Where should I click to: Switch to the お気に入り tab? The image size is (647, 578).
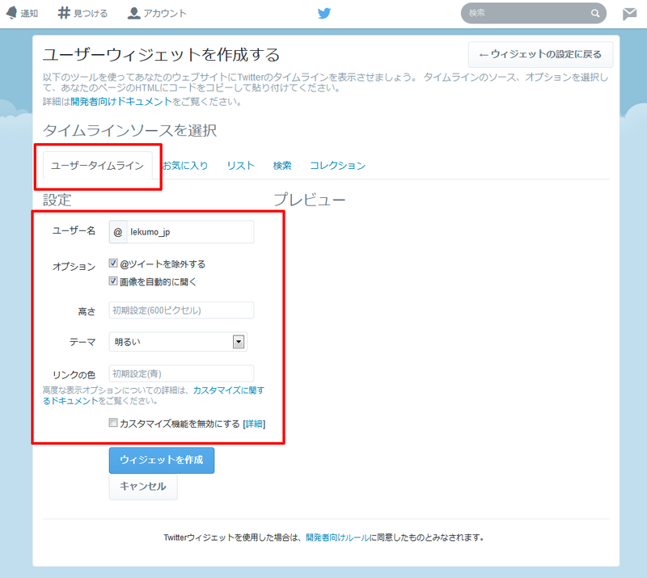coord(185,166)
